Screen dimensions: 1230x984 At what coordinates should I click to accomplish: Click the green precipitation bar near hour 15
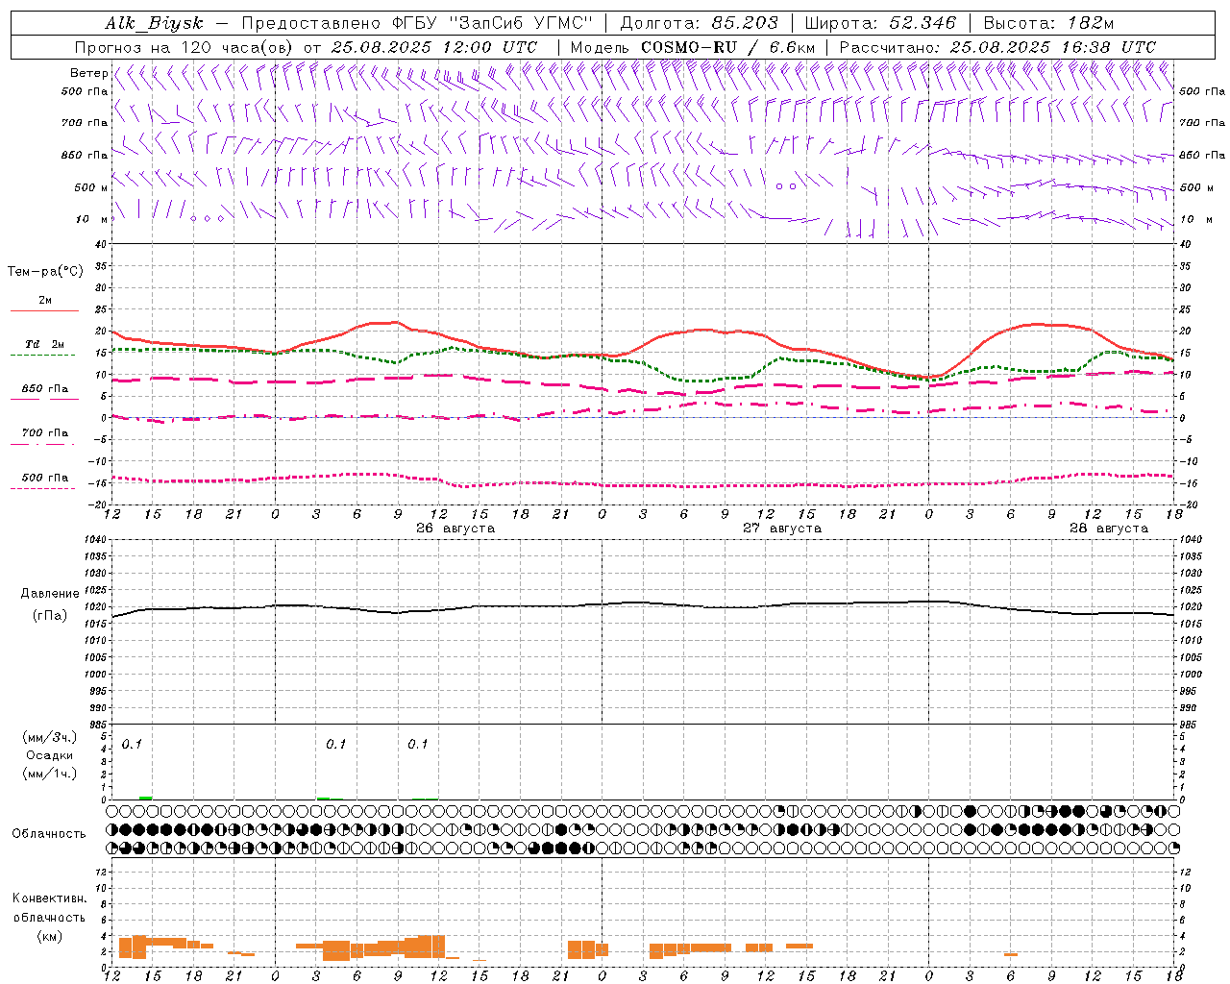(x=146, y=798)
